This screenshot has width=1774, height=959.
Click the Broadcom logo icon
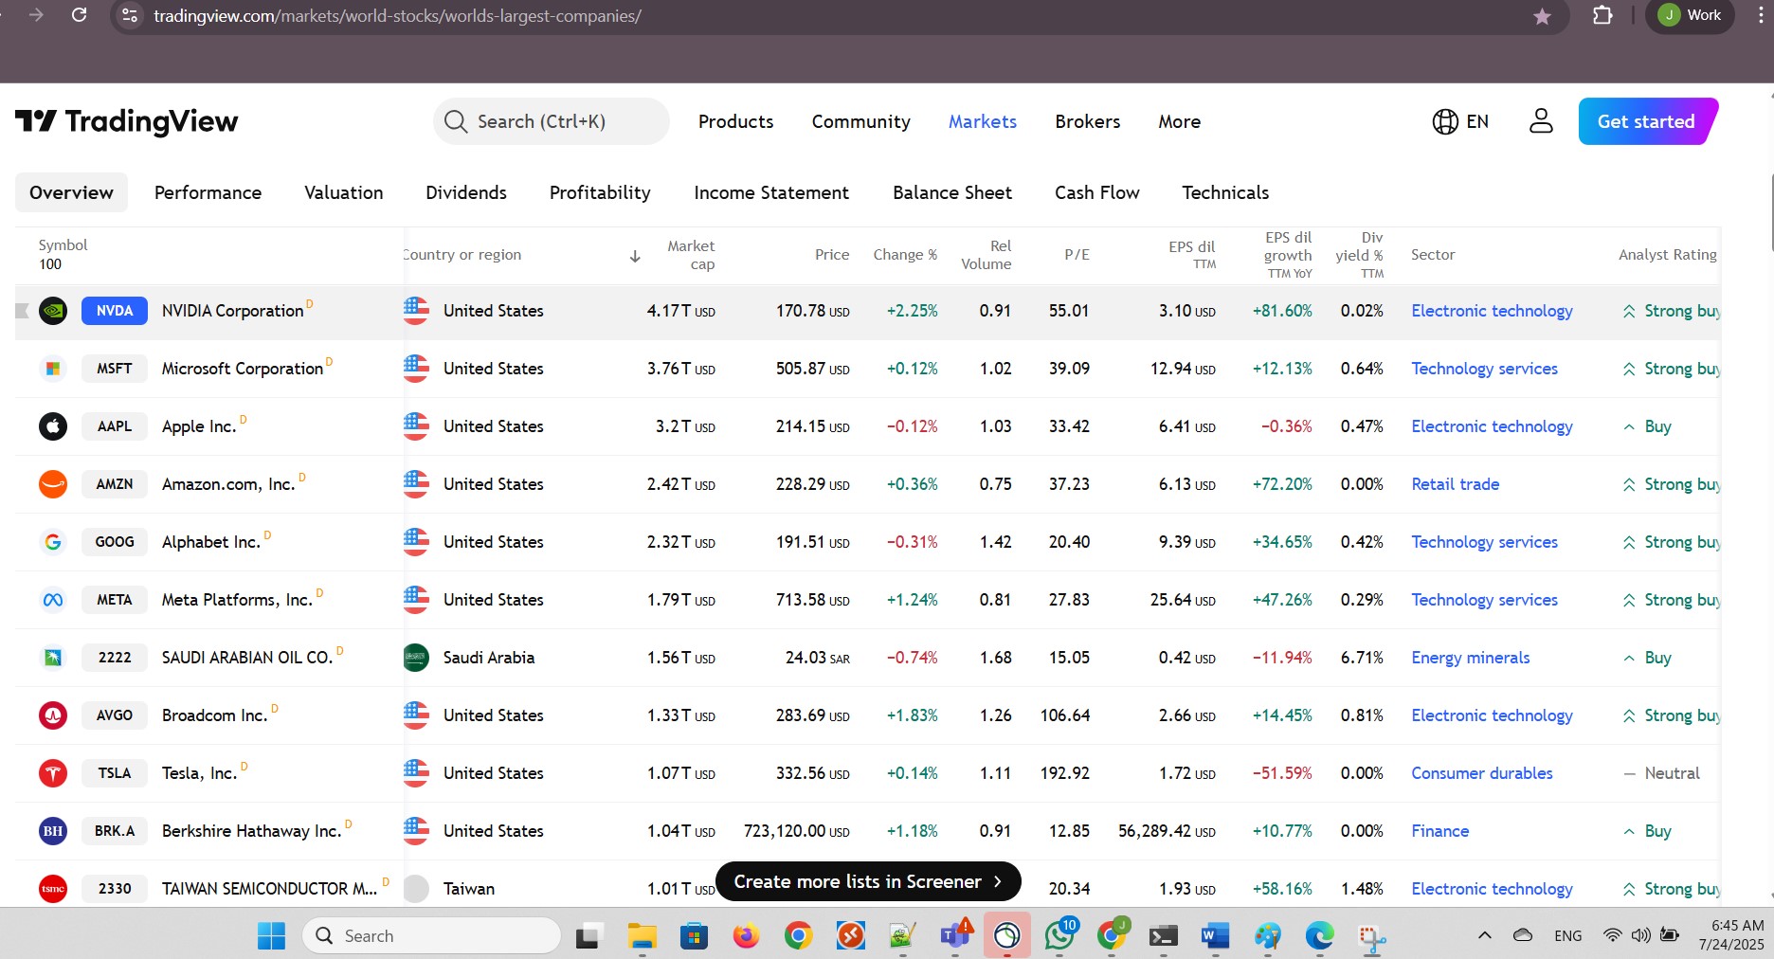[x=53, y=715]
